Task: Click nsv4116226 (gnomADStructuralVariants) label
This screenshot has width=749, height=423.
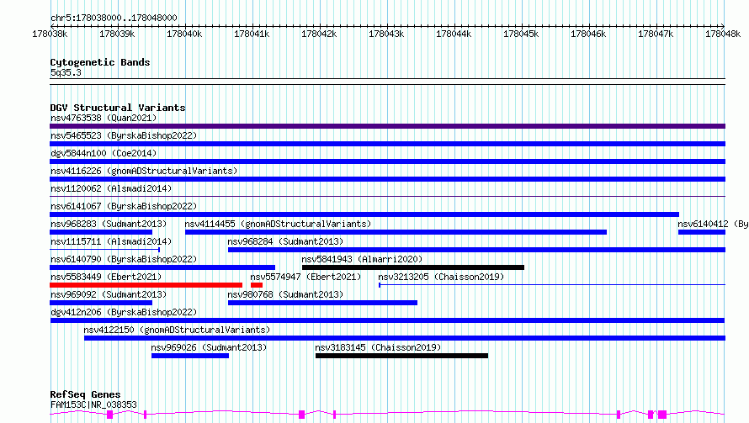Action: coord(144,171)
